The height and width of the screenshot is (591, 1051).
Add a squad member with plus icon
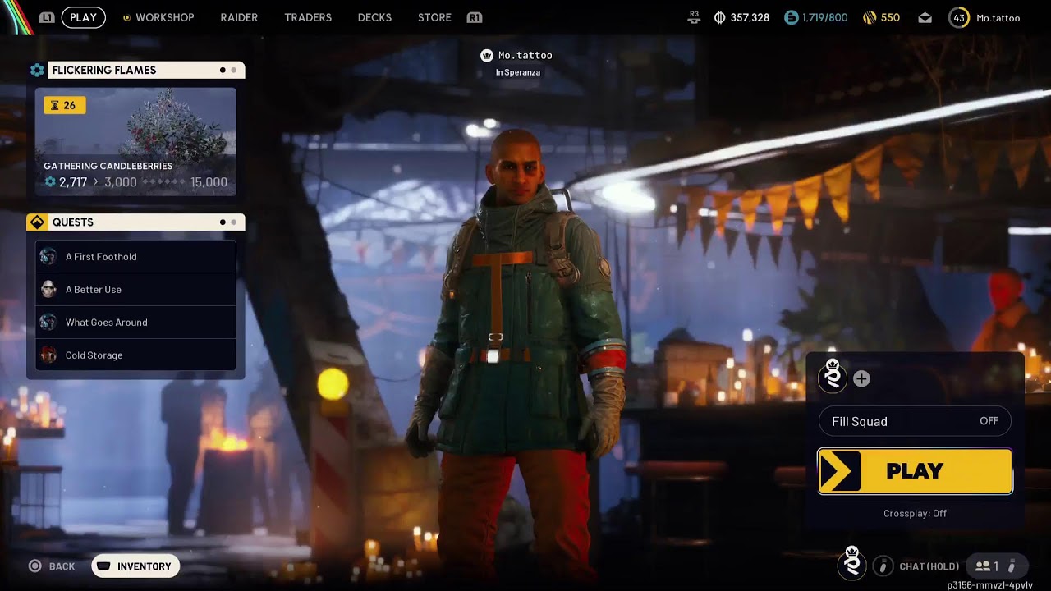[861, 378]
